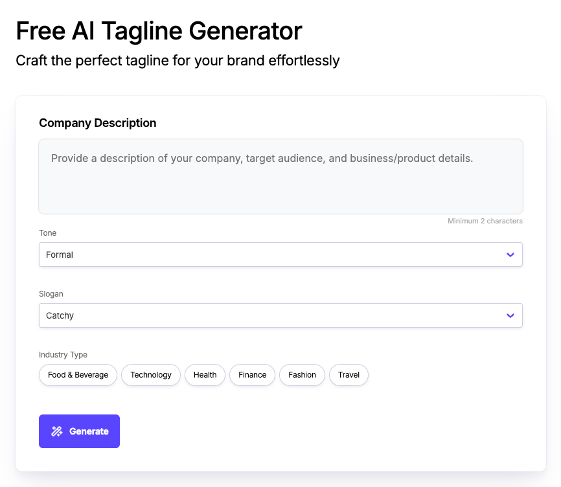Click the Slogan field label
Viewport: 561px width, 487px height.
[x=51, y=293]
